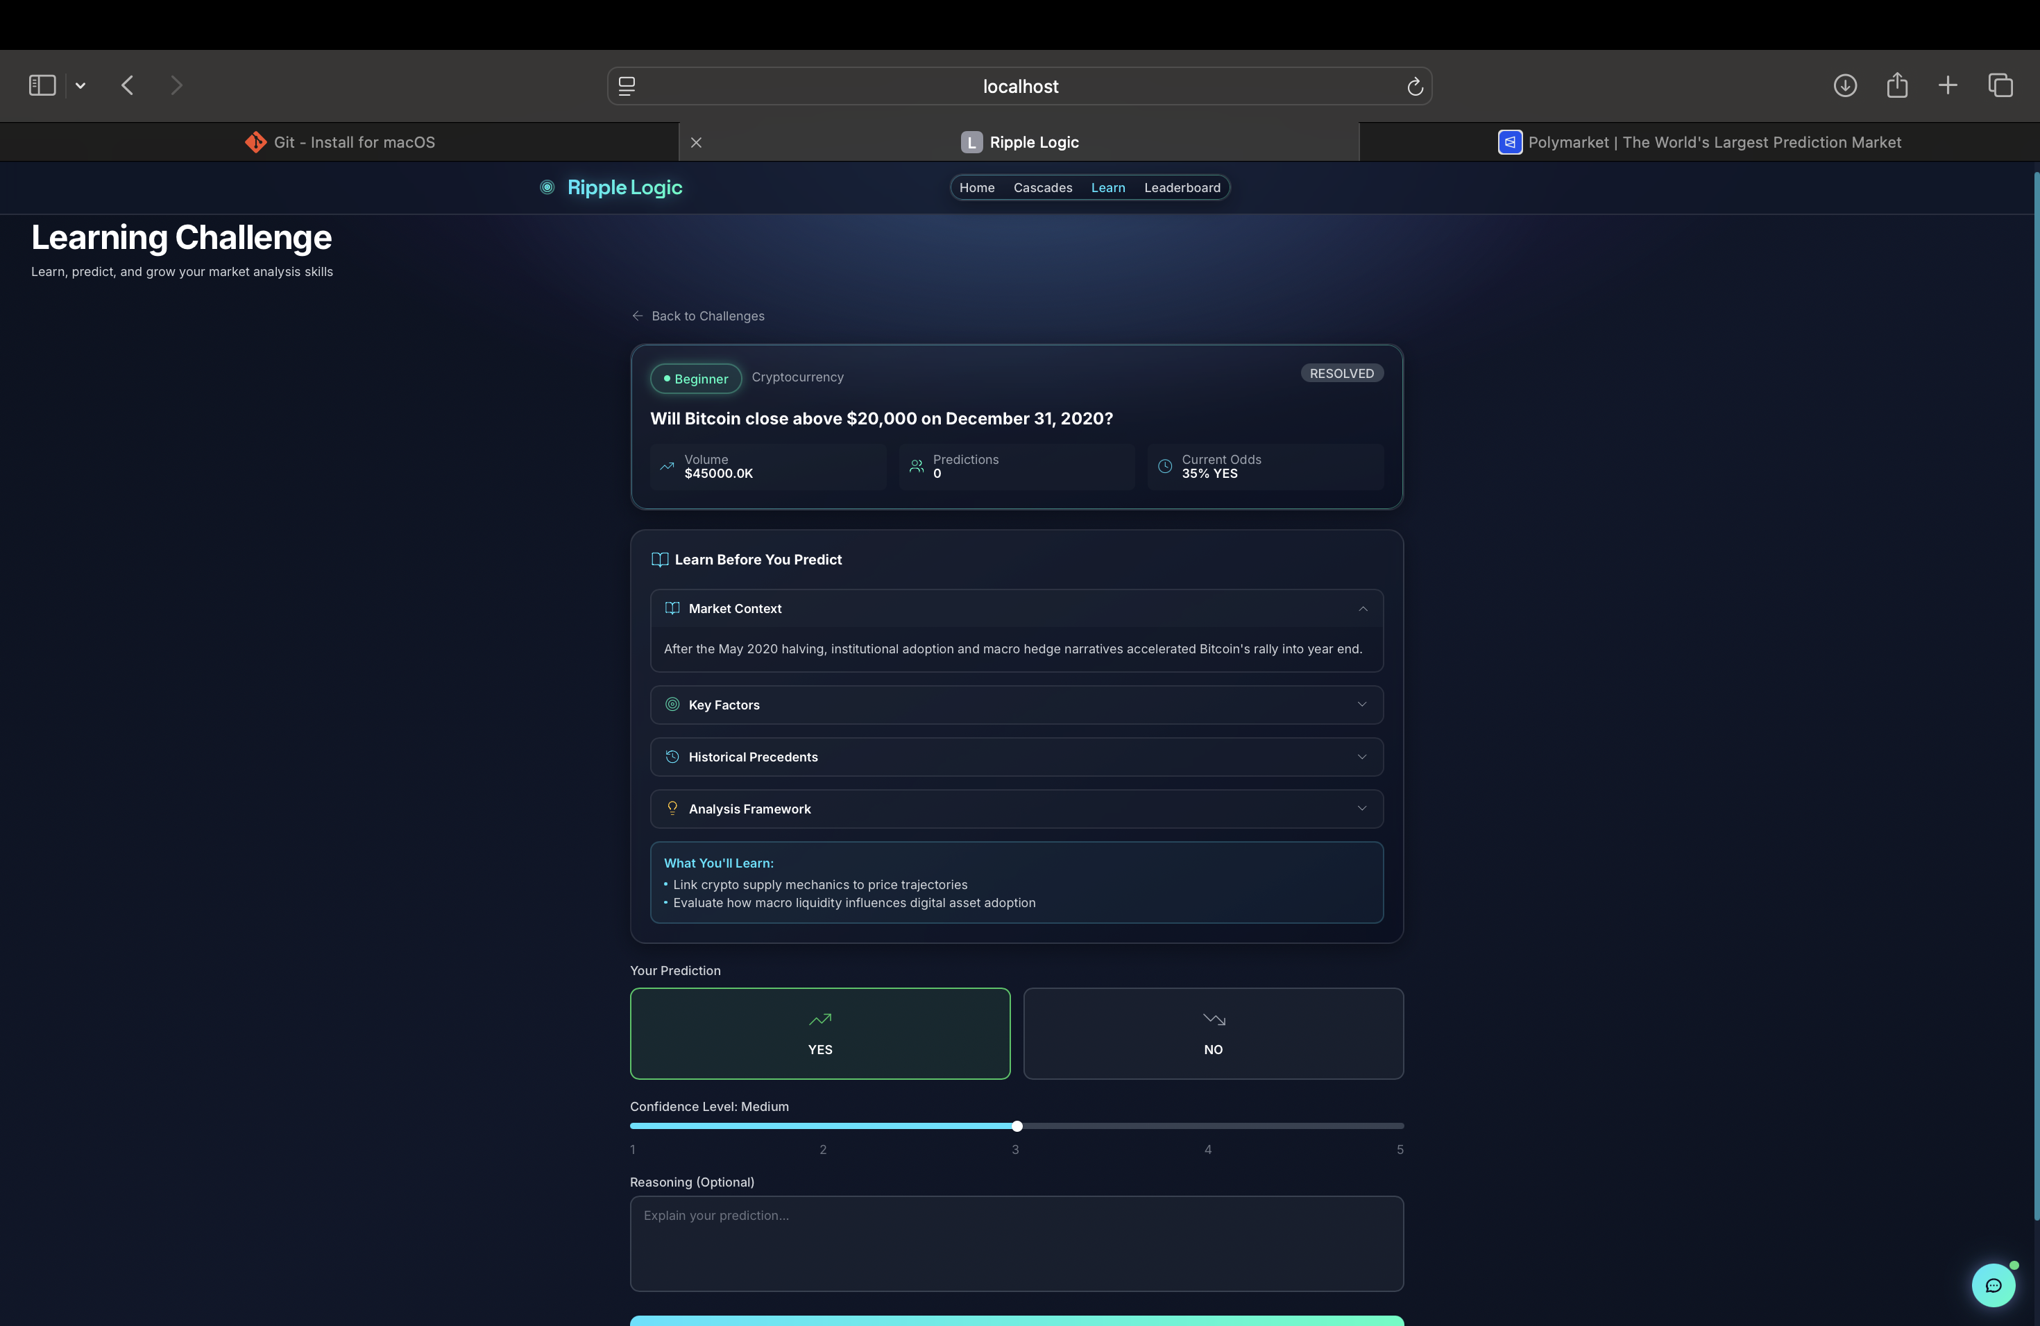2040x1326 pixels.
Task: Expand the Historical Precedents section
Action: click(x=1016, y=757)
